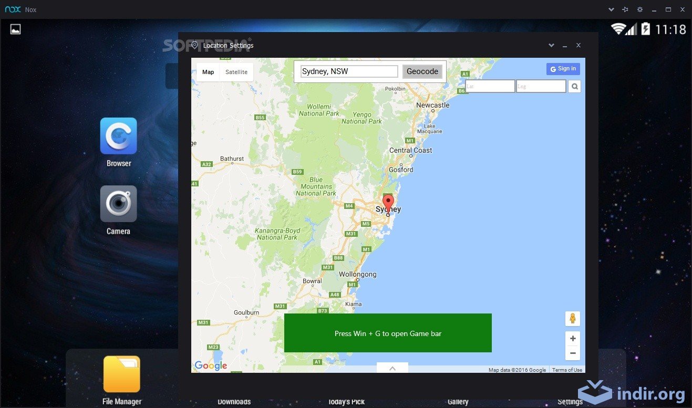Open the Terms of Use link
The height and width of the screenshot is (408, 692).
tap(567, 370)
